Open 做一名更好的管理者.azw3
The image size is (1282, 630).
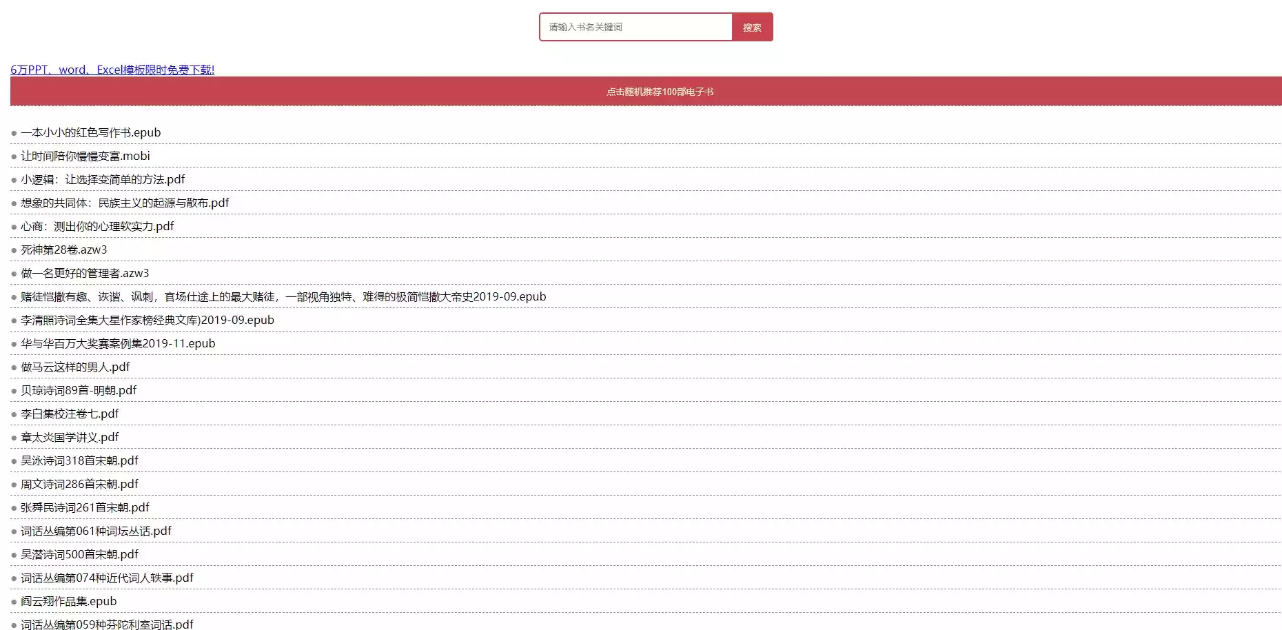[84, 273]
